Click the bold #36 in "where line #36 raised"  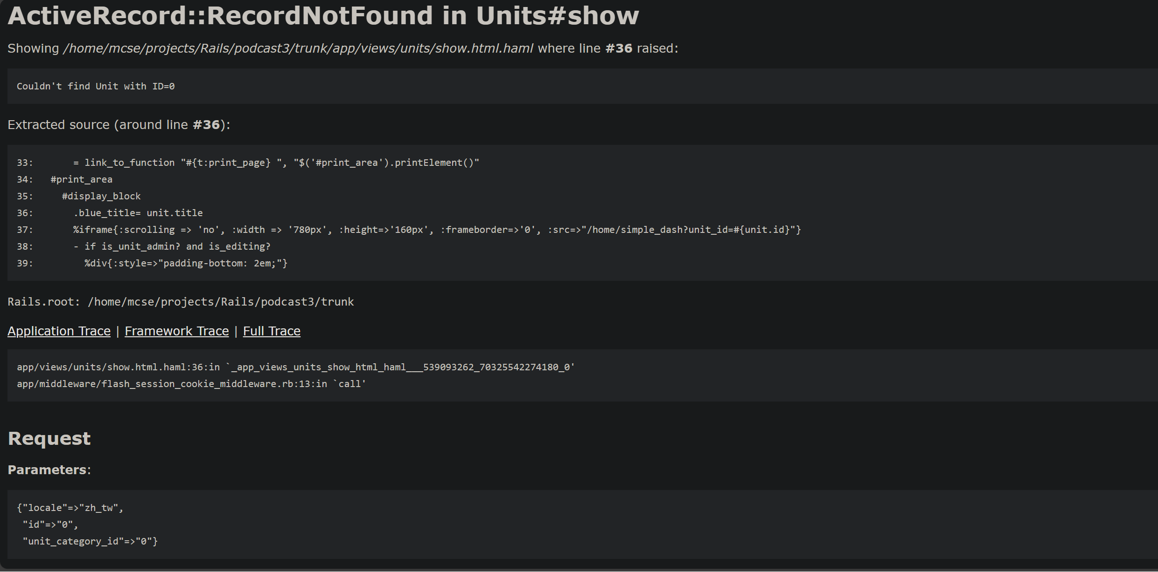[619, 48]
